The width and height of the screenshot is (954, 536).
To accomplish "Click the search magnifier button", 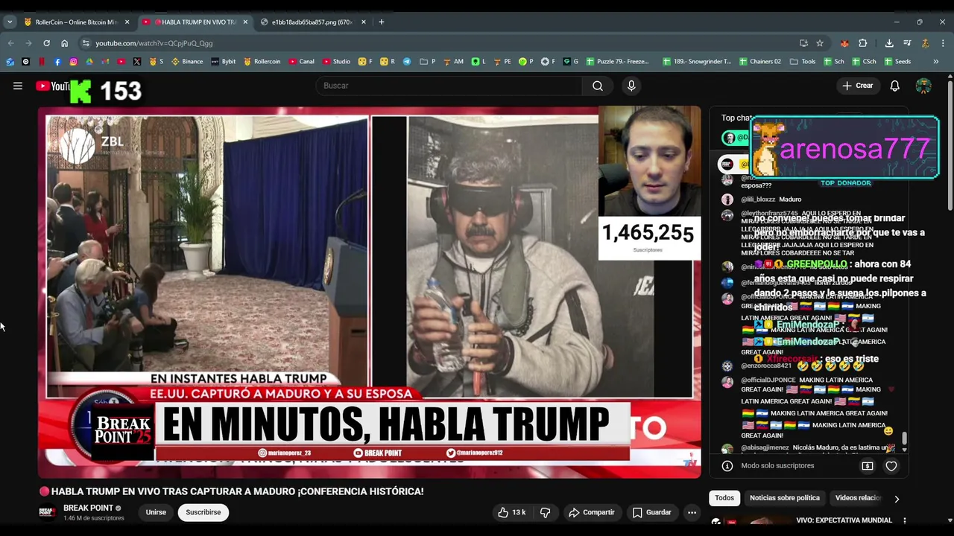I will [x=598, y=86].
